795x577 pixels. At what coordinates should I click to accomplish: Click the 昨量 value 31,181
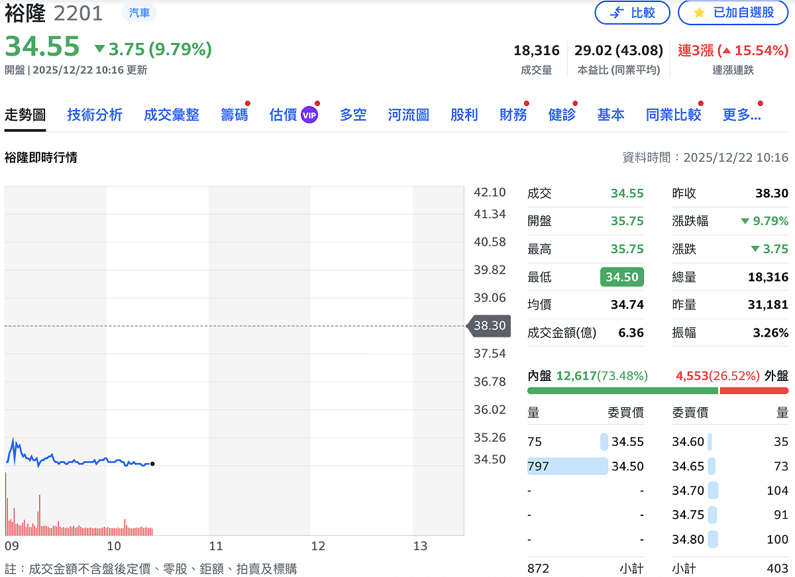[x=768, y=305]
